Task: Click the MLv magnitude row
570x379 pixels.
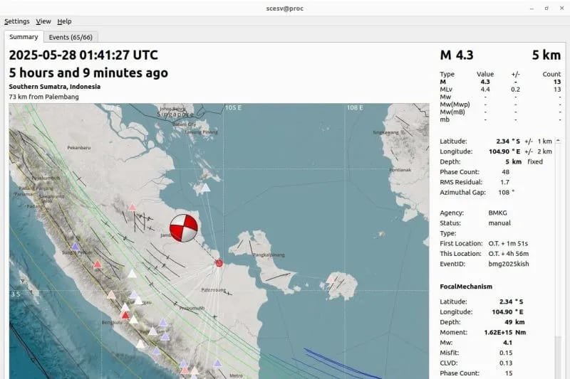Action: (x=445, y=89)
